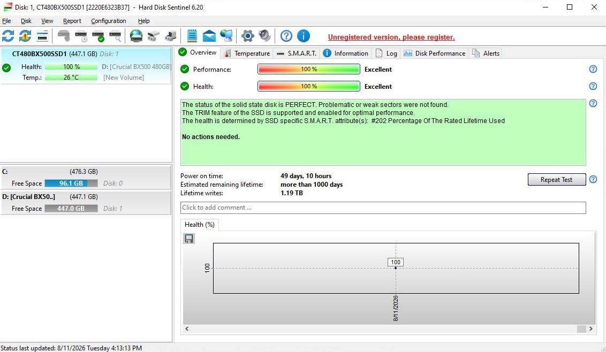Switch to the Overview tab
Viewport: 606px width, 352px height.
(x=198, y=52)
